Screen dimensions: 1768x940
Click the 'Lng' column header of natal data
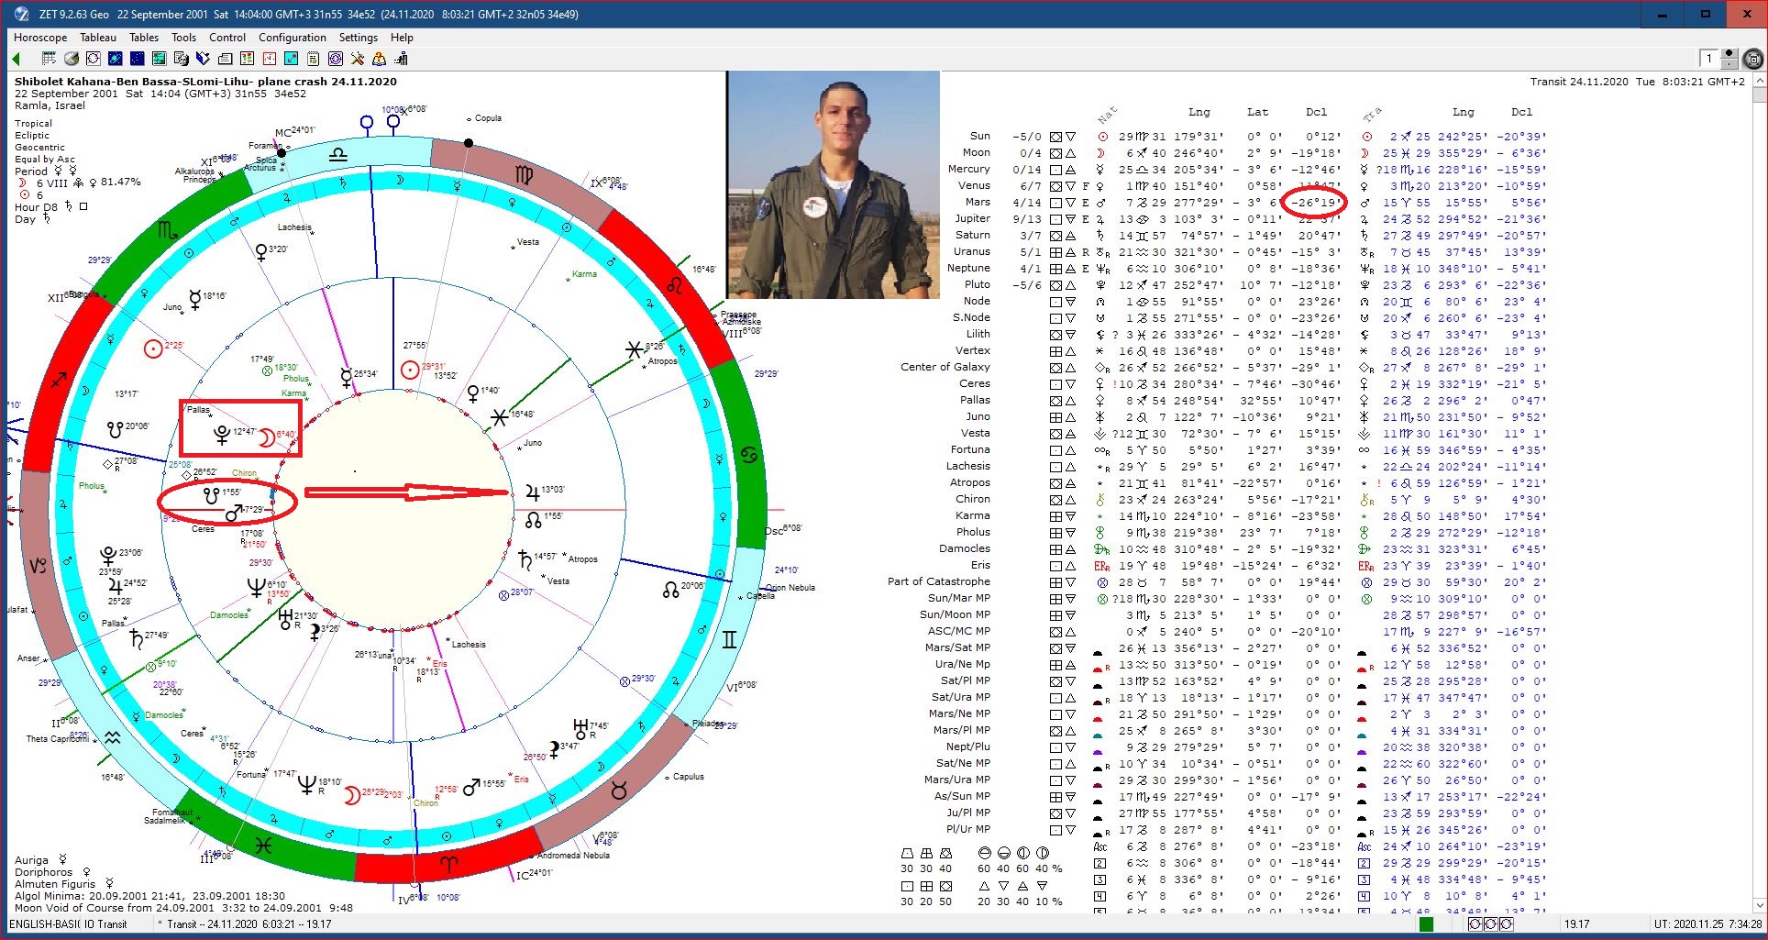click(x=1199, y=112)
